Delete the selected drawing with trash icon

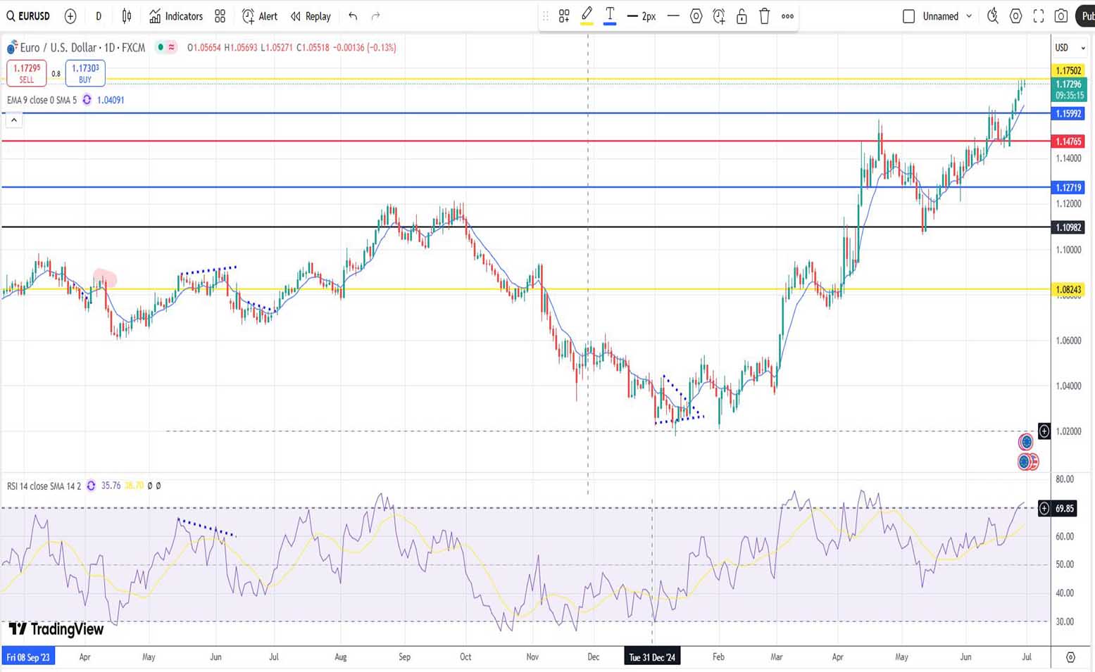765,16
